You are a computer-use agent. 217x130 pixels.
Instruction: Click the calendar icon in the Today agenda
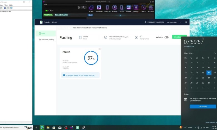click(186, 100)
